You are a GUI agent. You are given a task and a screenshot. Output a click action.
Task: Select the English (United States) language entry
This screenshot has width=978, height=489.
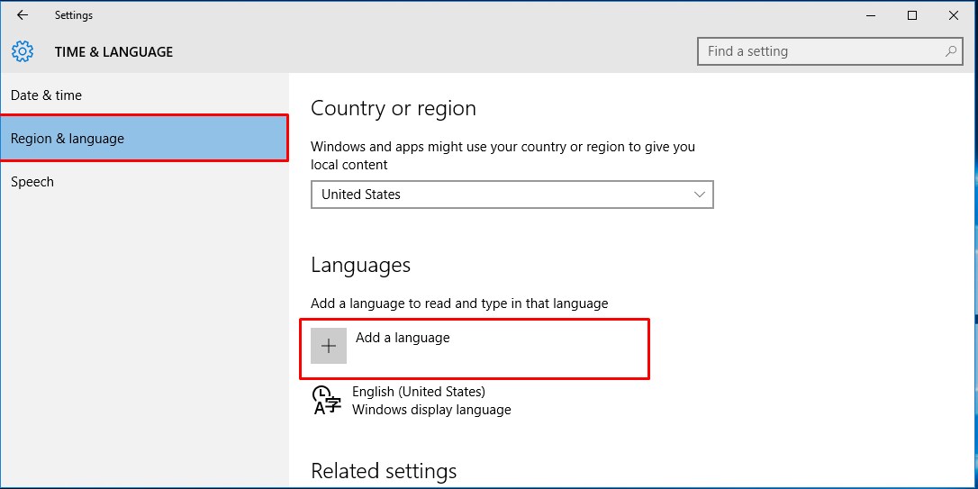419,392
